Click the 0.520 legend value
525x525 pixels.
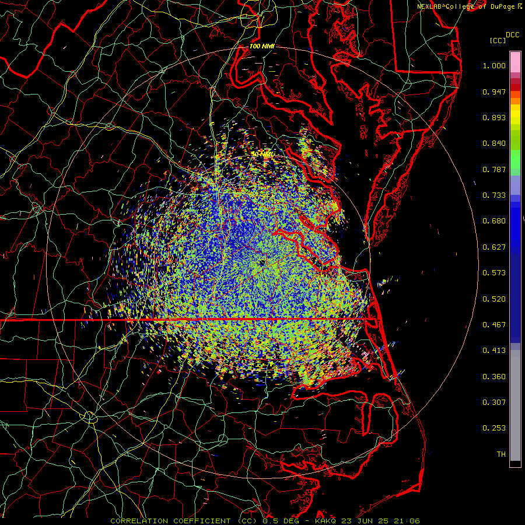click(x=494, y=299)
